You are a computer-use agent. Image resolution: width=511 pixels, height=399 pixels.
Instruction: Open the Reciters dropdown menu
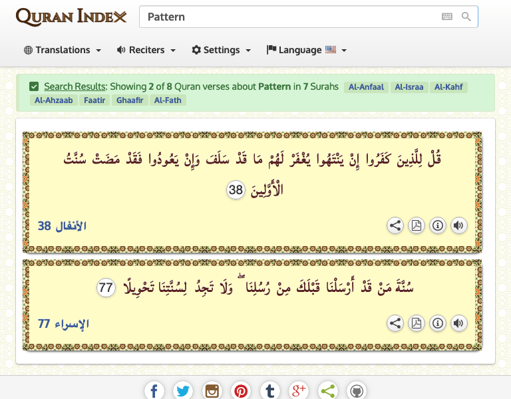[x=146, y=50]
